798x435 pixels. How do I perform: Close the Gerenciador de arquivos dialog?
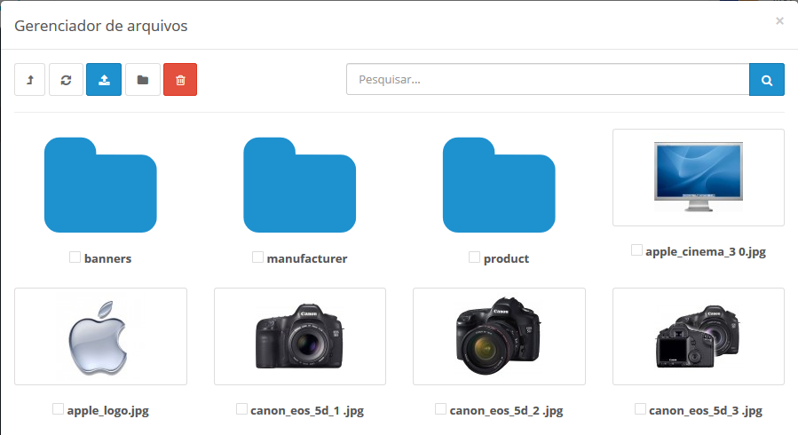779,21
